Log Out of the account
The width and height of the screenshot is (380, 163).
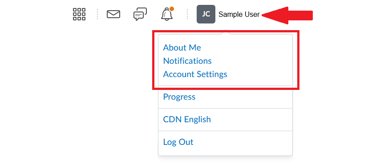pyautogui.click(x=178, y=142)
